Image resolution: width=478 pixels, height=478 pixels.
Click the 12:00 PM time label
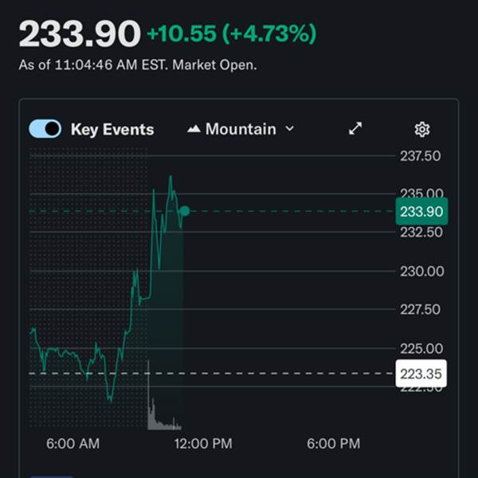[x=203, y=443]
